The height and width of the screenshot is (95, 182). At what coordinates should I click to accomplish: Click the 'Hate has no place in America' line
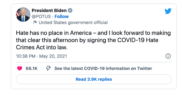click(x=54, y=33)
